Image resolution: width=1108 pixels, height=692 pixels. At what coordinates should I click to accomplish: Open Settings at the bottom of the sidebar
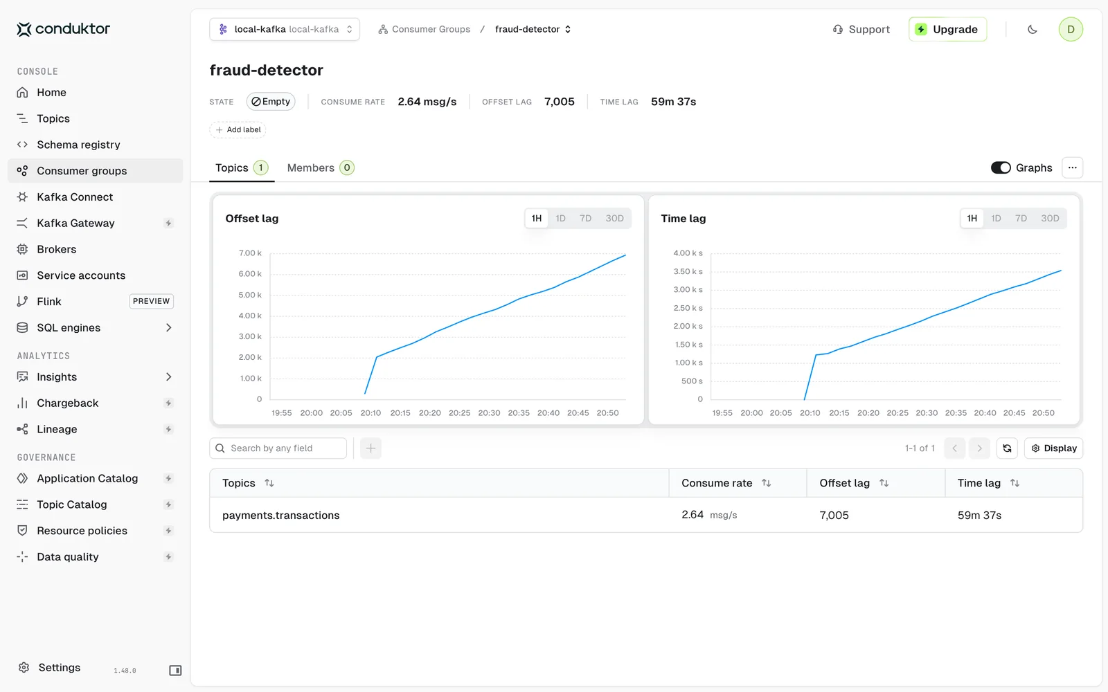click(49, 668)
